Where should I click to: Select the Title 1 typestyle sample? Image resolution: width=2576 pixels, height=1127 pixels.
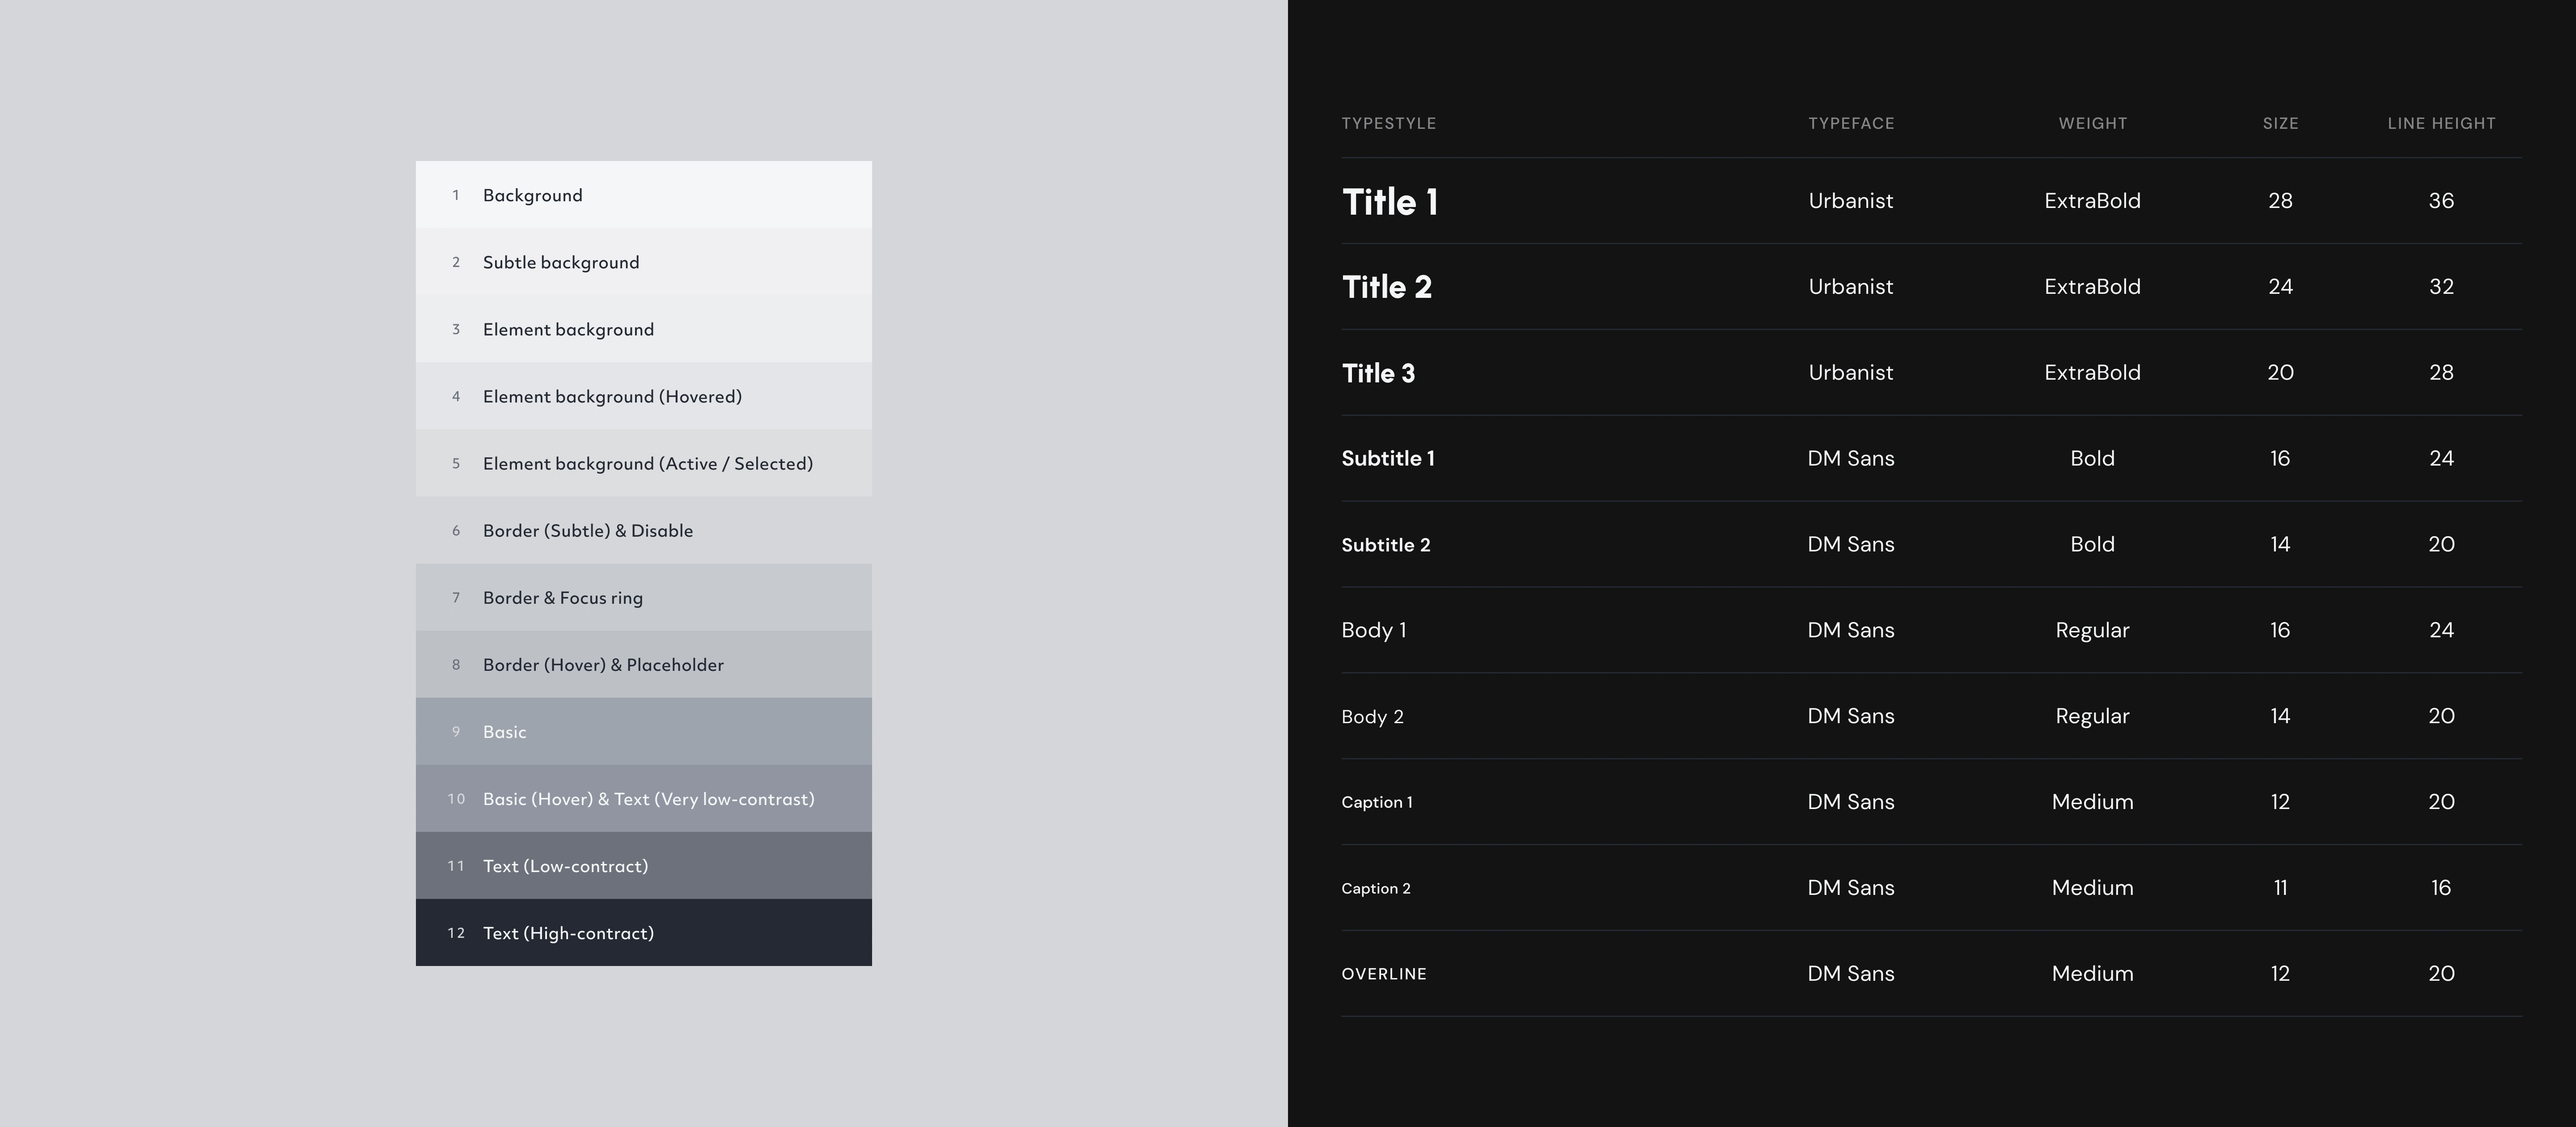tap(1389, 201)
